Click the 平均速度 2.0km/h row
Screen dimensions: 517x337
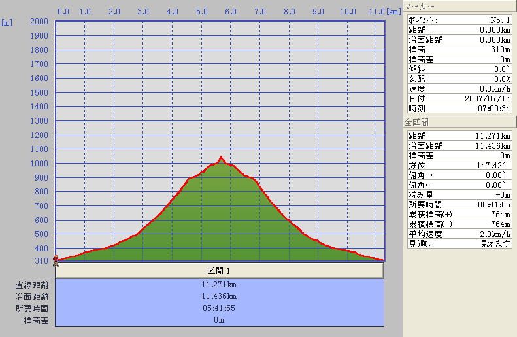pos(459,234)
